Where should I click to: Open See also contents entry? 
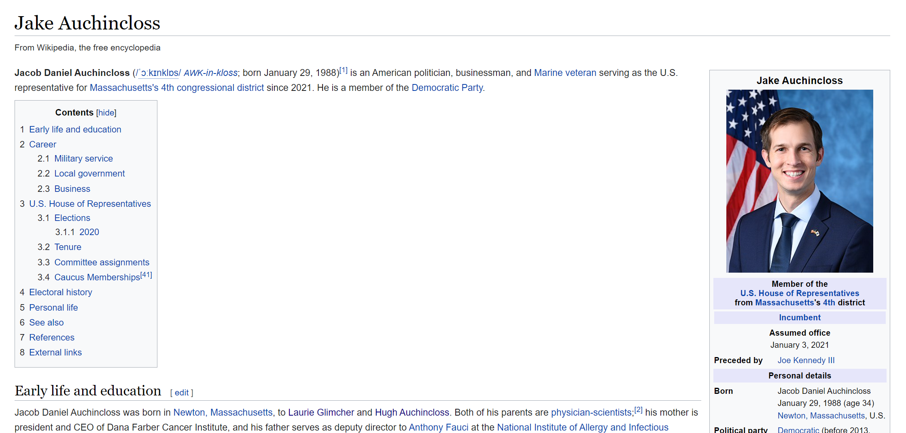click(46, 322)
